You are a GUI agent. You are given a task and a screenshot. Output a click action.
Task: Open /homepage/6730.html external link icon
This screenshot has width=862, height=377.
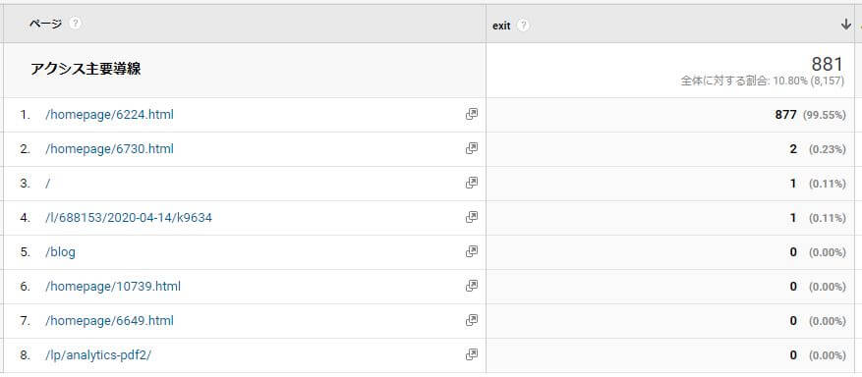(x=471, y=148)
